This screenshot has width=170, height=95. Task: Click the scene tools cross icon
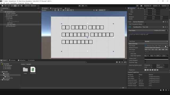(94, 10)
